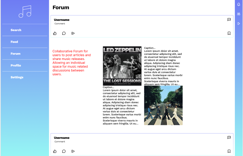Go to Search in sidebar
The height and width of the screenshot is (156, 243).
pos(16,30)
